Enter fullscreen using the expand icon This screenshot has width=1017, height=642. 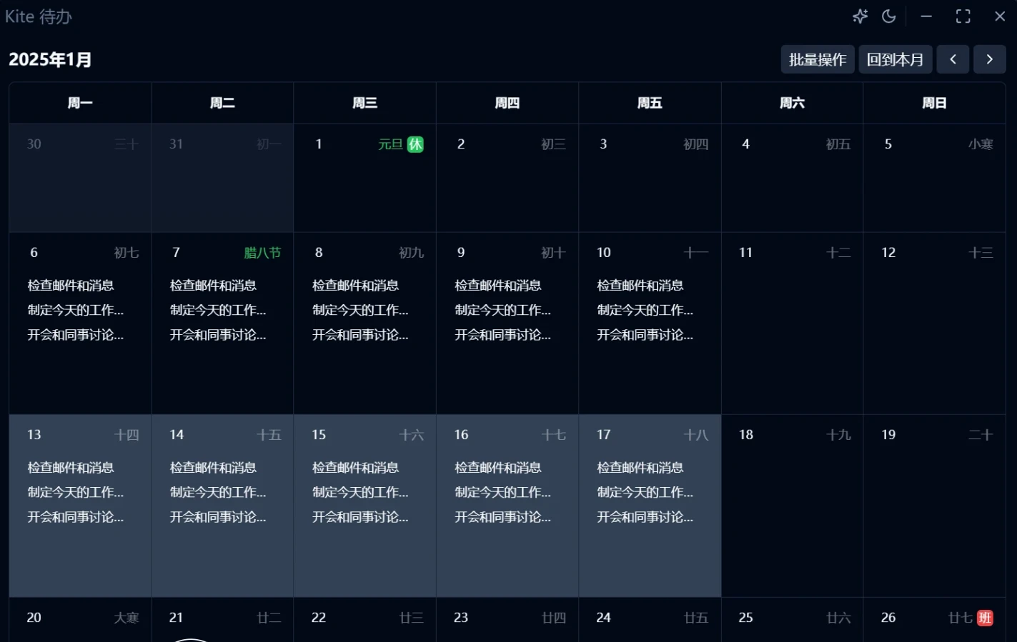(963, 16)
